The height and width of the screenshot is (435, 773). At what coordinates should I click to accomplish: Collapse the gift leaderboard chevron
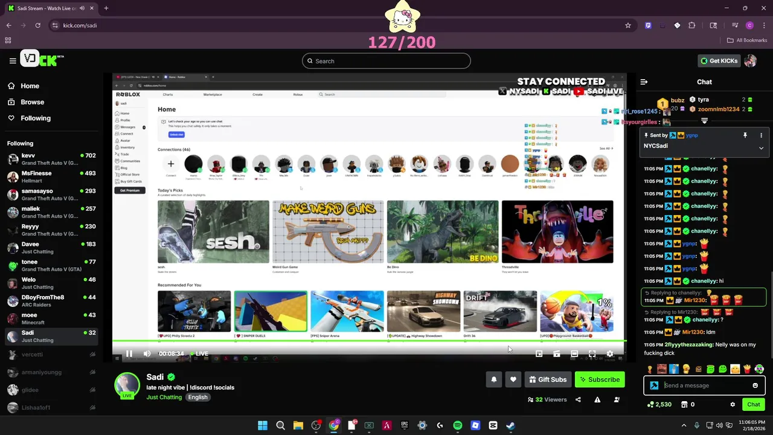point(704,121)
